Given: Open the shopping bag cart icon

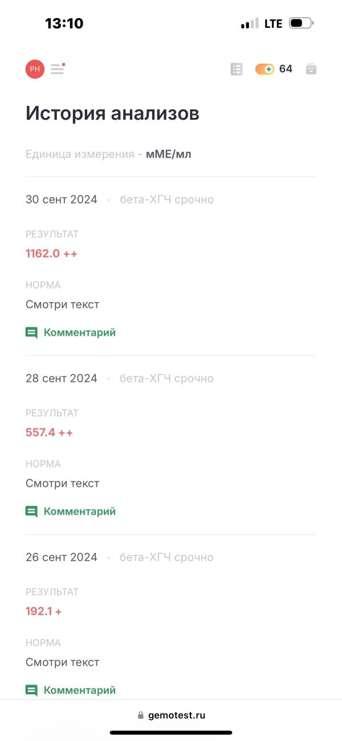Looking at the screenshot, I should point(311,69).
